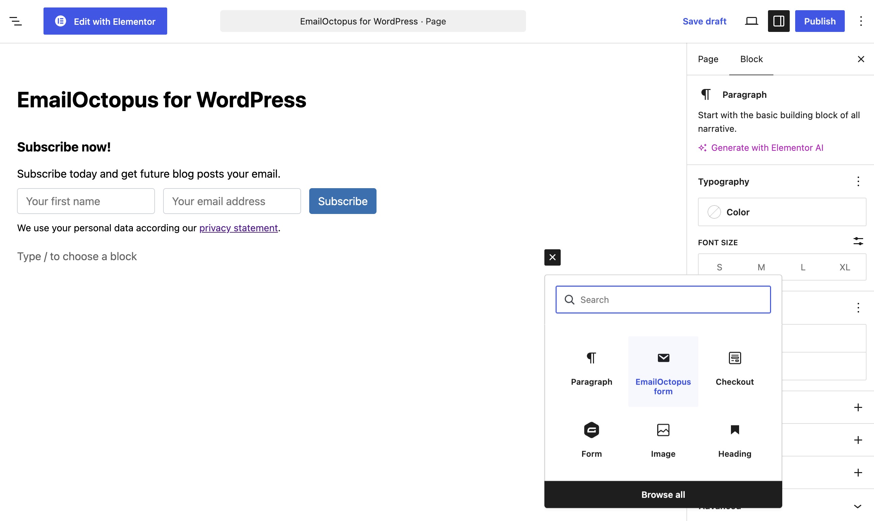This screenshot has width=874, height=521.
Task: Click the Your first name field
Action: pyautogui.click(x=86, y=201)
